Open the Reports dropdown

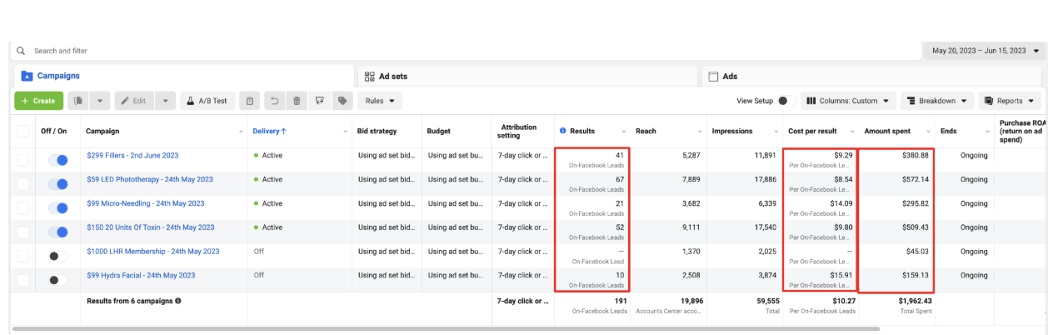[x=1010, y=101]
